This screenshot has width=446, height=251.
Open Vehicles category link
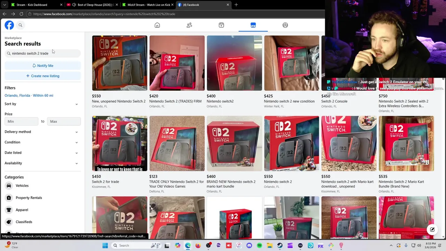(22, 186)
